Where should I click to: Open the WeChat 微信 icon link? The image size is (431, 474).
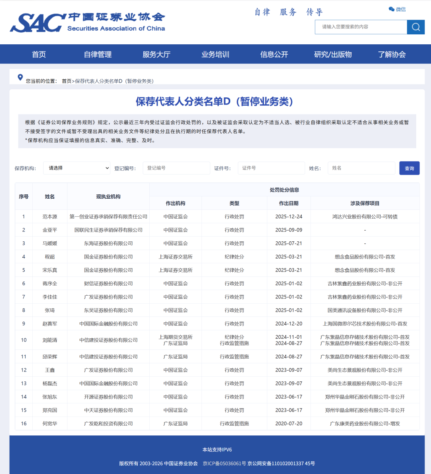tap(397, 9)
